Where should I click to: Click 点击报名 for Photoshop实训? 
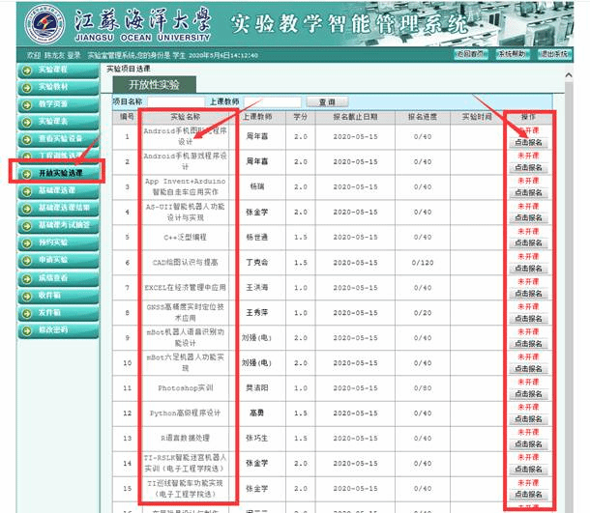click(x=528, y=392)
